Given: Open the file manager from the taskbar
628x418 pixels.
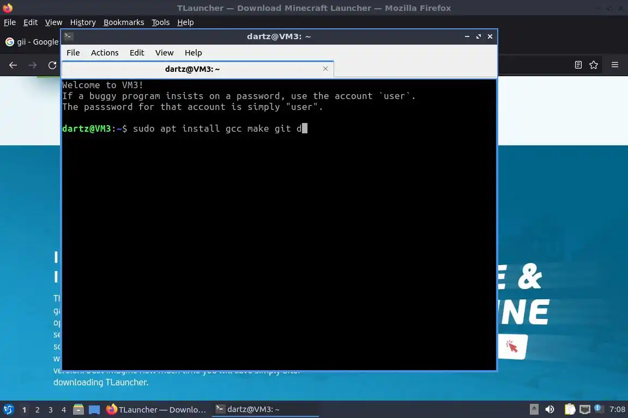Looking at the screenshot, I should (x=78, y=410).
